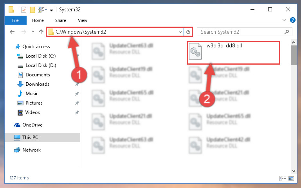The height and width of the screenshot is (188, 301).
Task: Unpin Music from Quick access
Action: [77, 94]
